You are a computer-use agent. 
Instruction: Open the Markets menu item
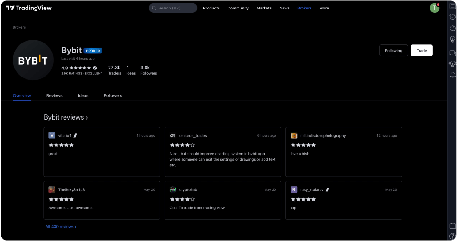[x=264, y=8]
